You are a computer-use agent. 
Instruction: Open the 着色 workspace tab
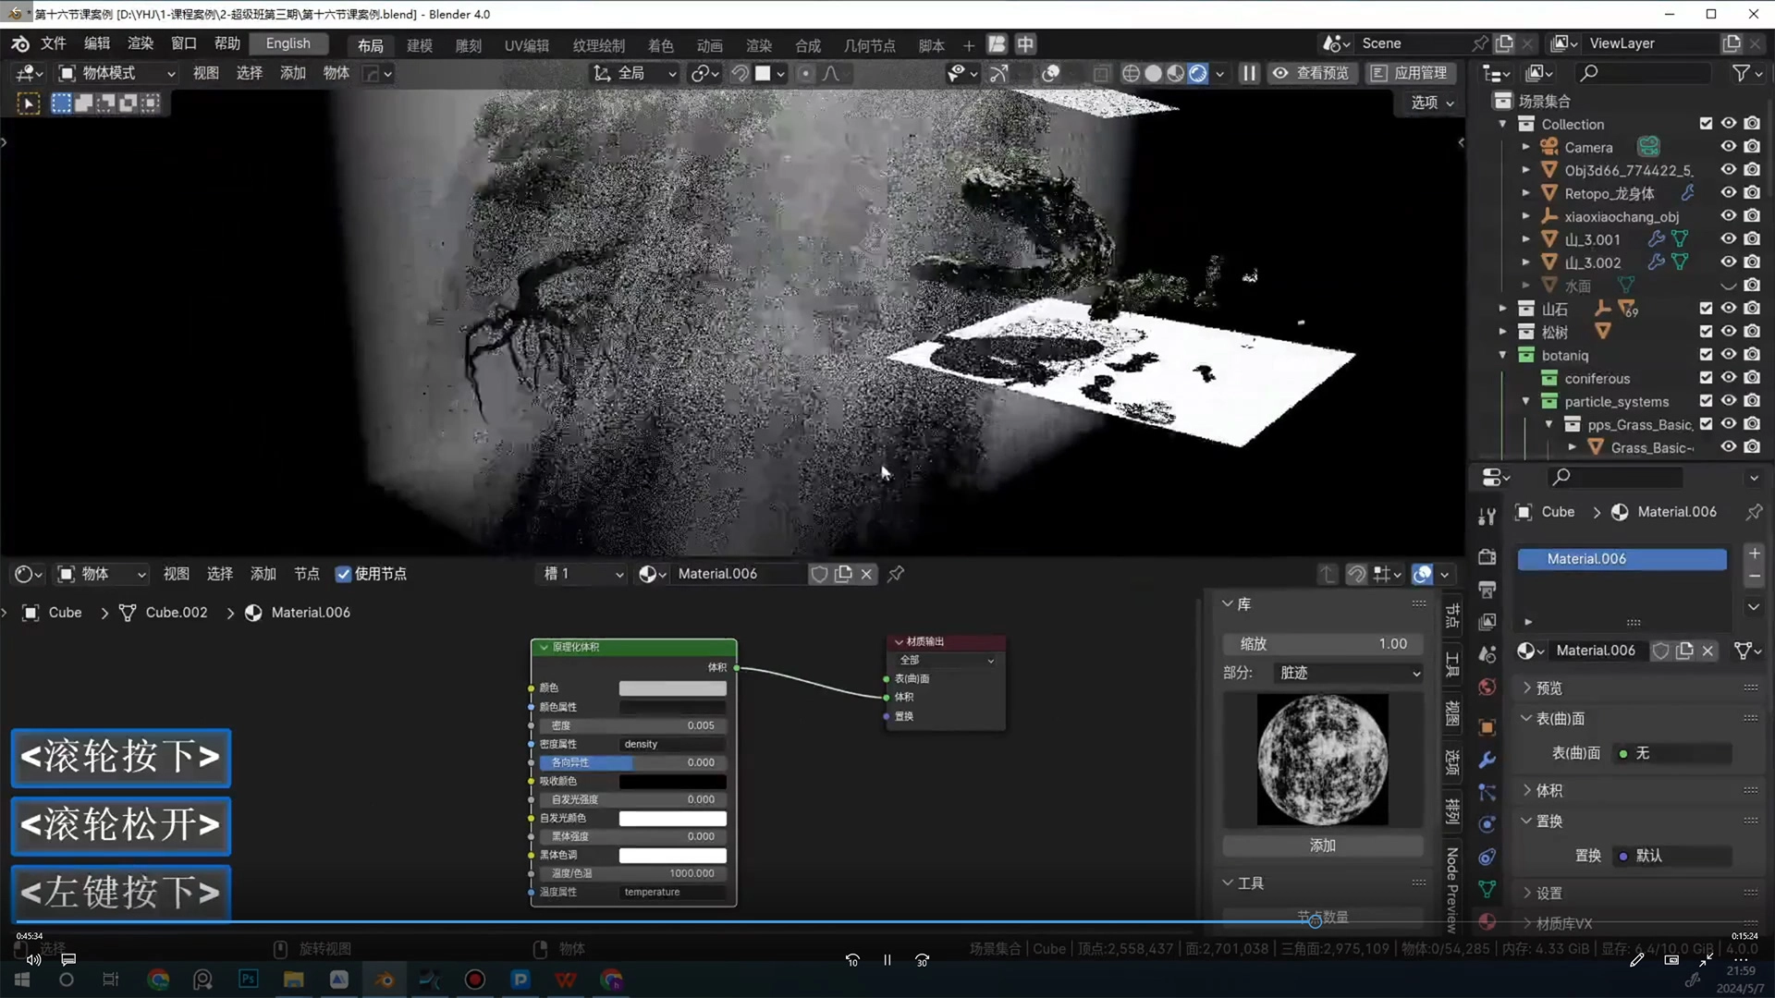tap(660, 45)
